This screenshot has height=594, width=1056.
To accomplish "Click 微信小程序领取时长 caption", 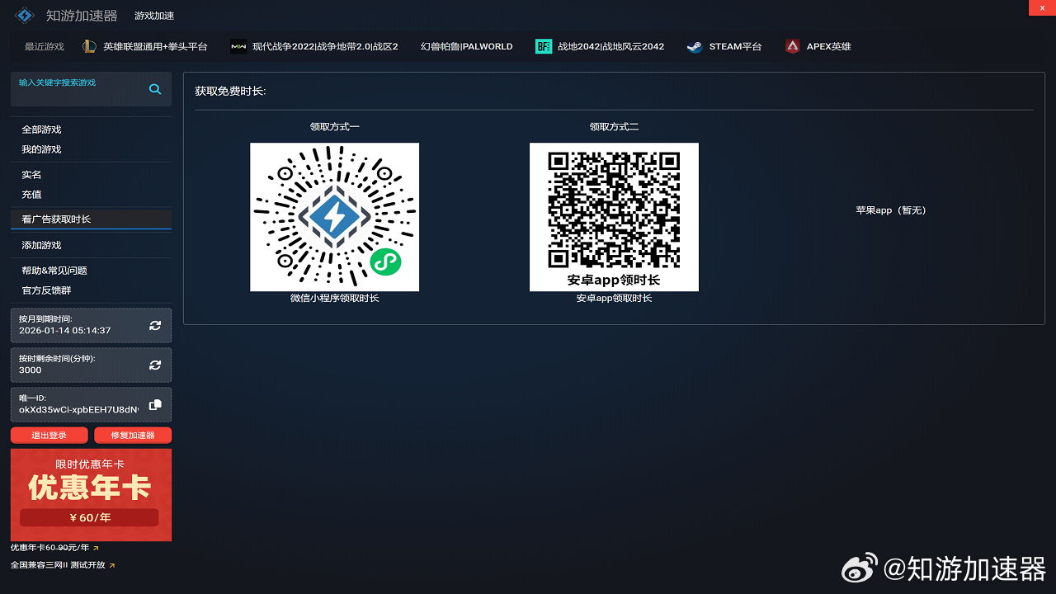I will (334, 298).
